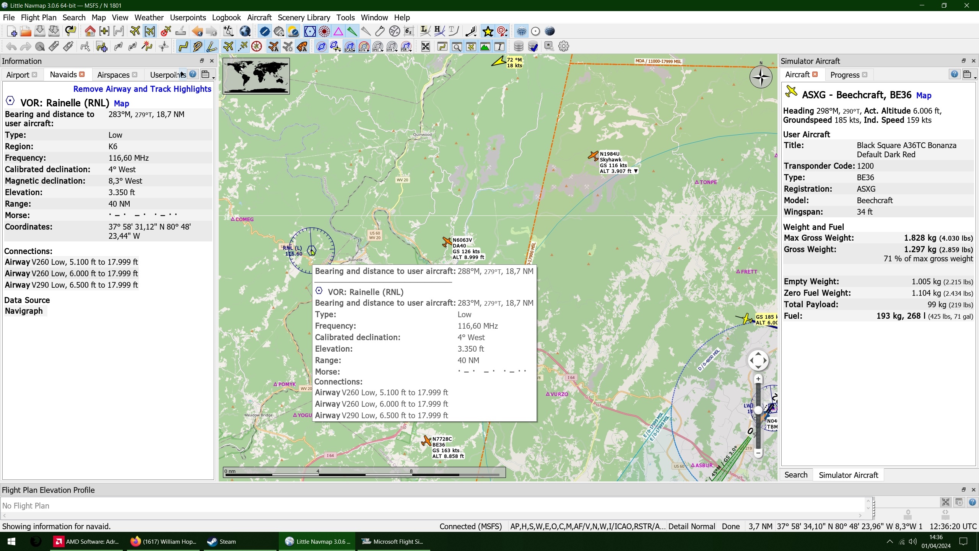This screenshot has width=979, height=551.
Task: Toggle center-aircraft-on-map button
Action: click(x=150, y=31)
